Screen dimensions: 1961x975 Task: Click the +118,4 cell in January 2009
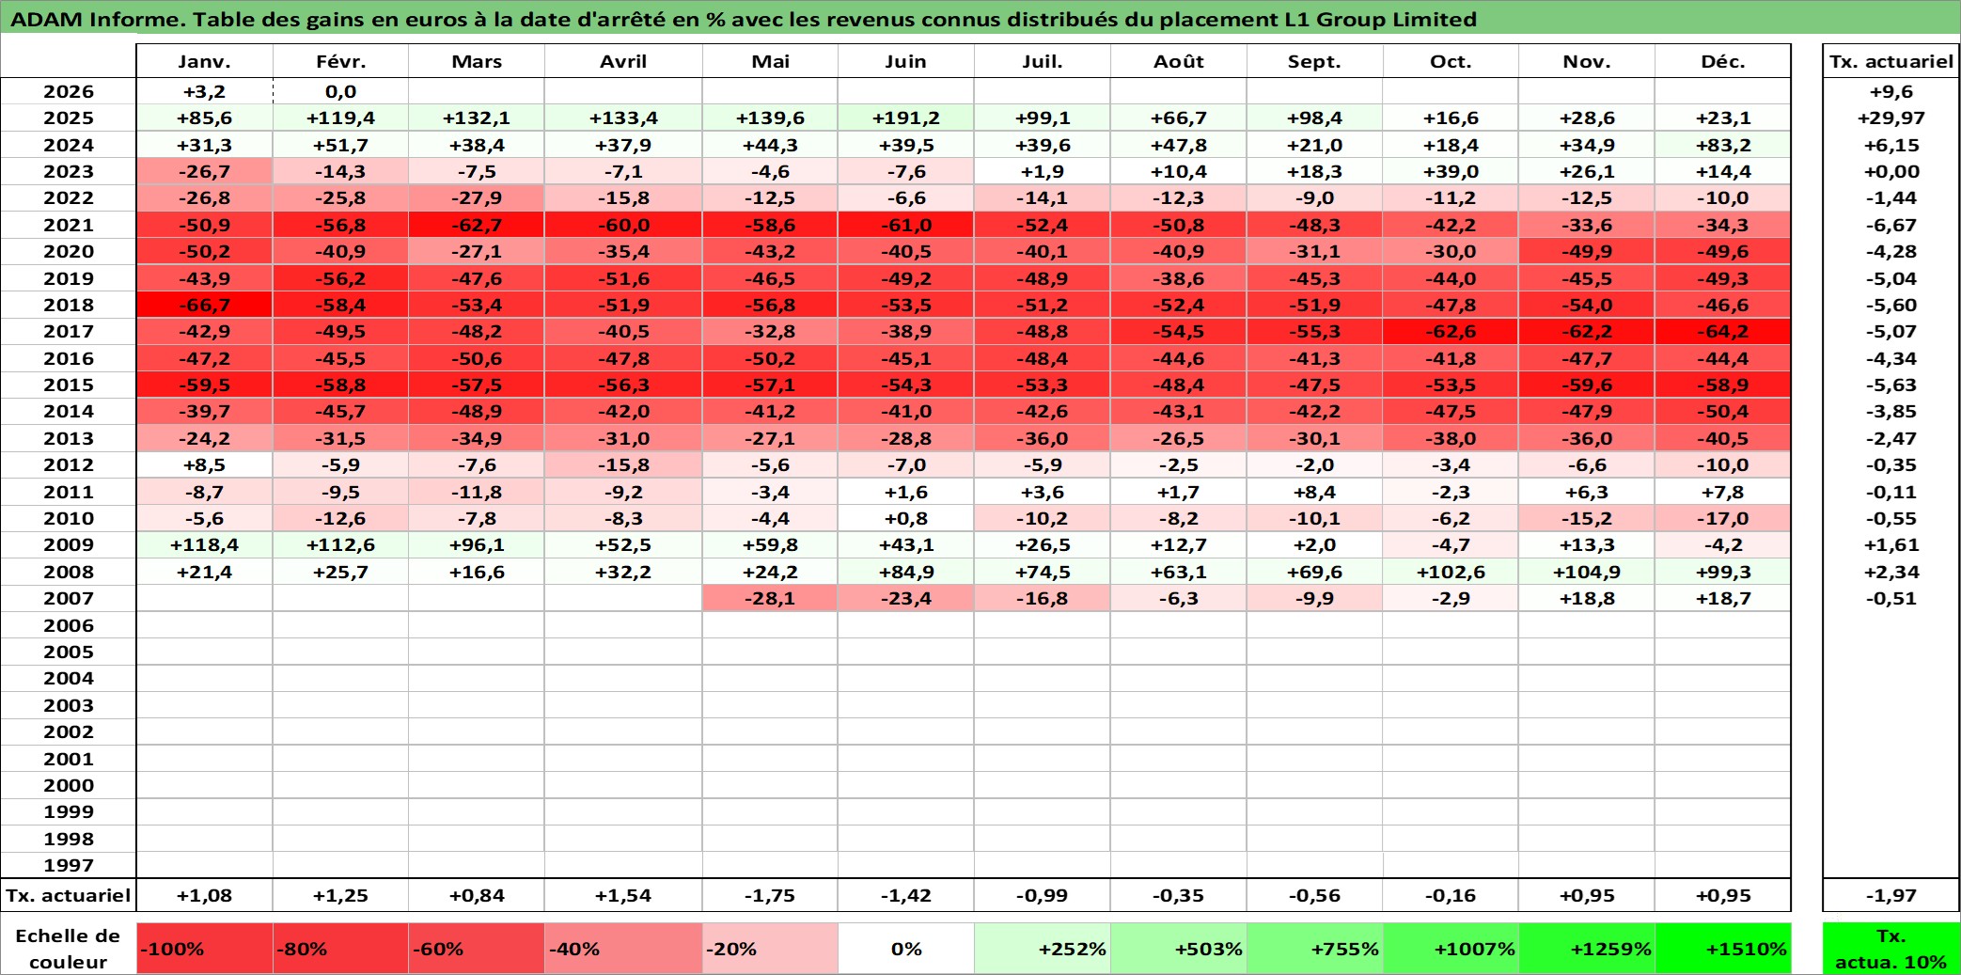[x=204, y=544]
